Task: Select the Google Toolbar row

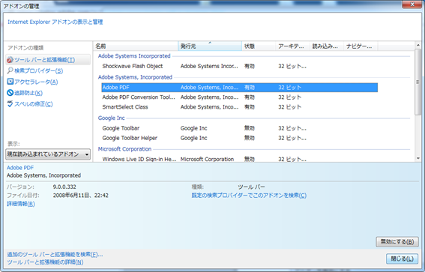Action: [x=240, y=128]
